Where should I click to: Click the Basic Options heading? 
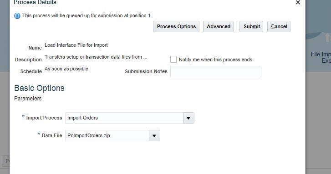[x=39, y=88]
